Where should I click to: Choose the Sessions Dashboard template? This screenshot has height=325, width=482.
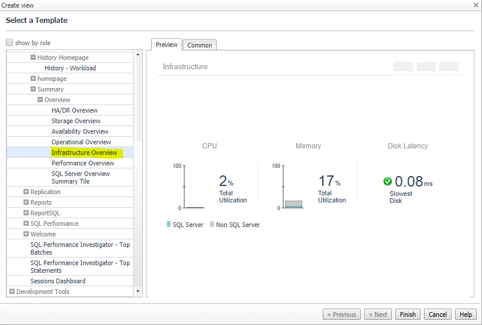(x=58, y=281)
